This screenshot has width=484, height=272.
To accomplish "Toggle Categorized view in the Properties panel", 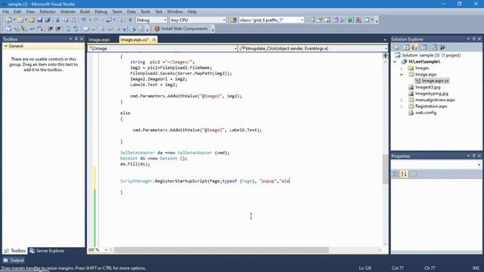I will [396, 175].
